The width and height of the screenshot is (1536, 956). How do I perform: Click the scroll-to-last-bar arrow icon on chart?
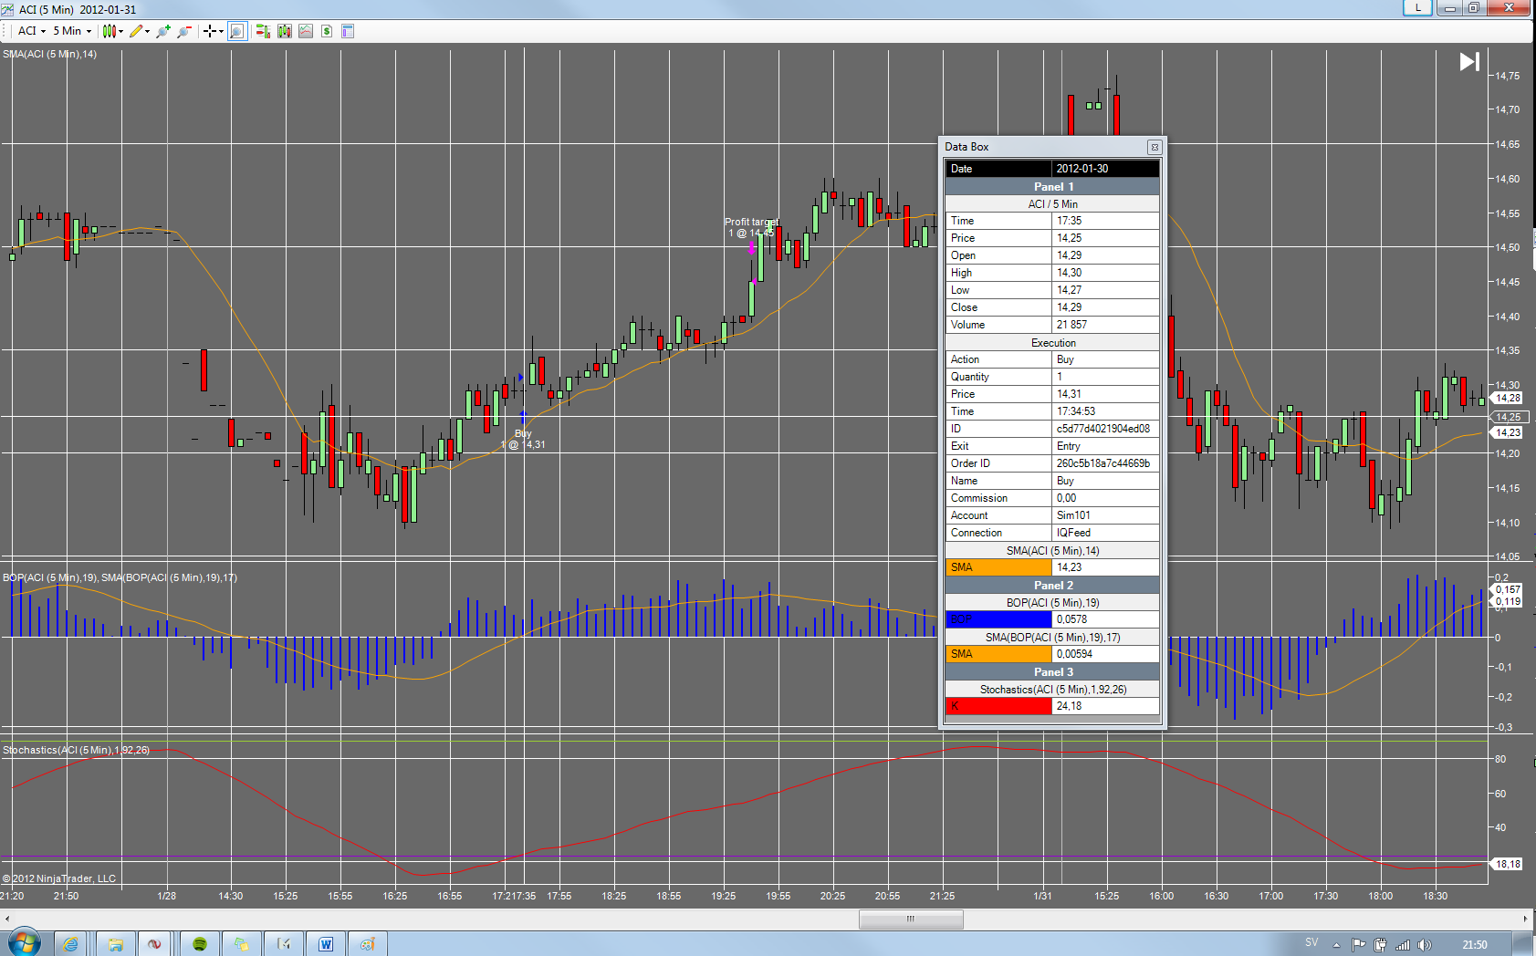(1469, 62)
